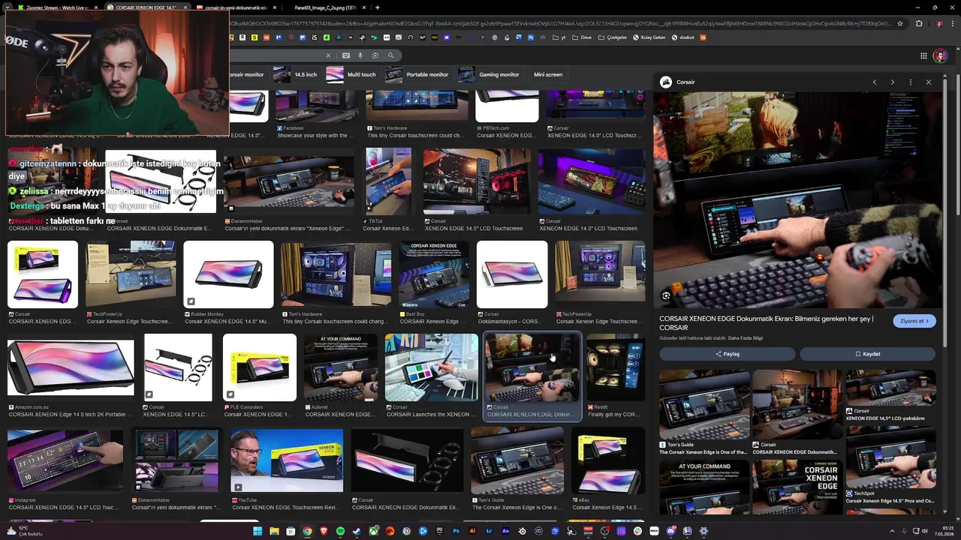This screenshot has height=540, width=961.
Task: Open the Reddit 'Finally got my COR...' thumbnail
Action: [x=615, y=367]
